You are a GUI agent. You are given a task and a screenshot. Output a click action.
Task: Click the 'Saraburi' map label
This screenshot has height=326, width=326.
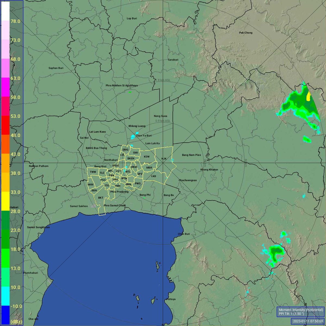173,60
